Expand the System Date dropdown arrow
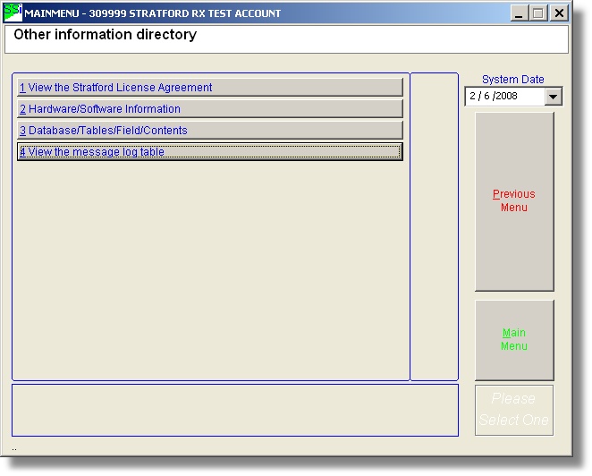The width and height of the screenshot is (592, 476). tap(553, 96)
